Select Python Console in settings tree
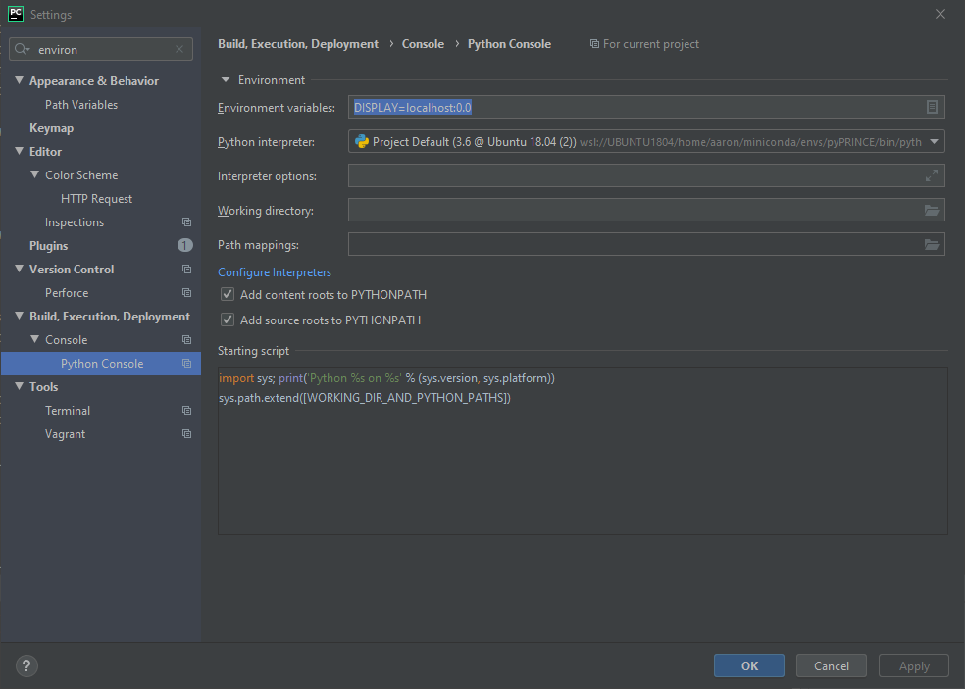The height and width of the screenshot is (689, 965). (101, 363)
